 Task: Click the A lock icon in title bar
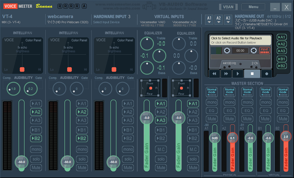(x=84, y=6)
